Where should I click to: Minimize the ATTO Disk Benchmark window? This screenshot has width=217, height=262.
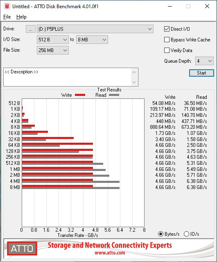pyautogui.click(x=170, y=6)
